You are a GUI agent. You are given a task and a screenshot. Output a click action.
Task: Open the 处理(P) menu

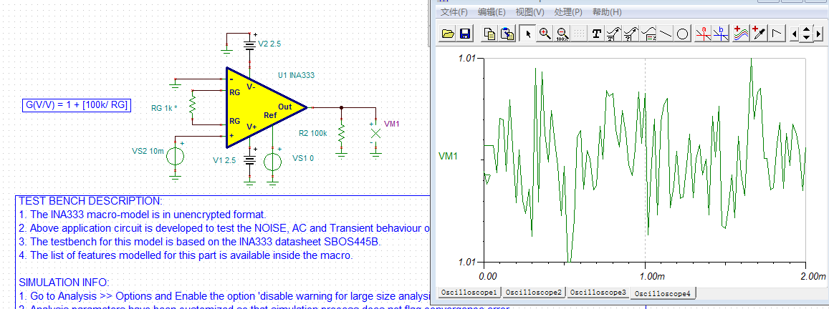[x=568, y=11]
